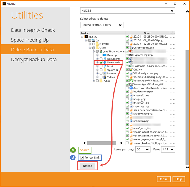Click the Delete button

(88, 166)
